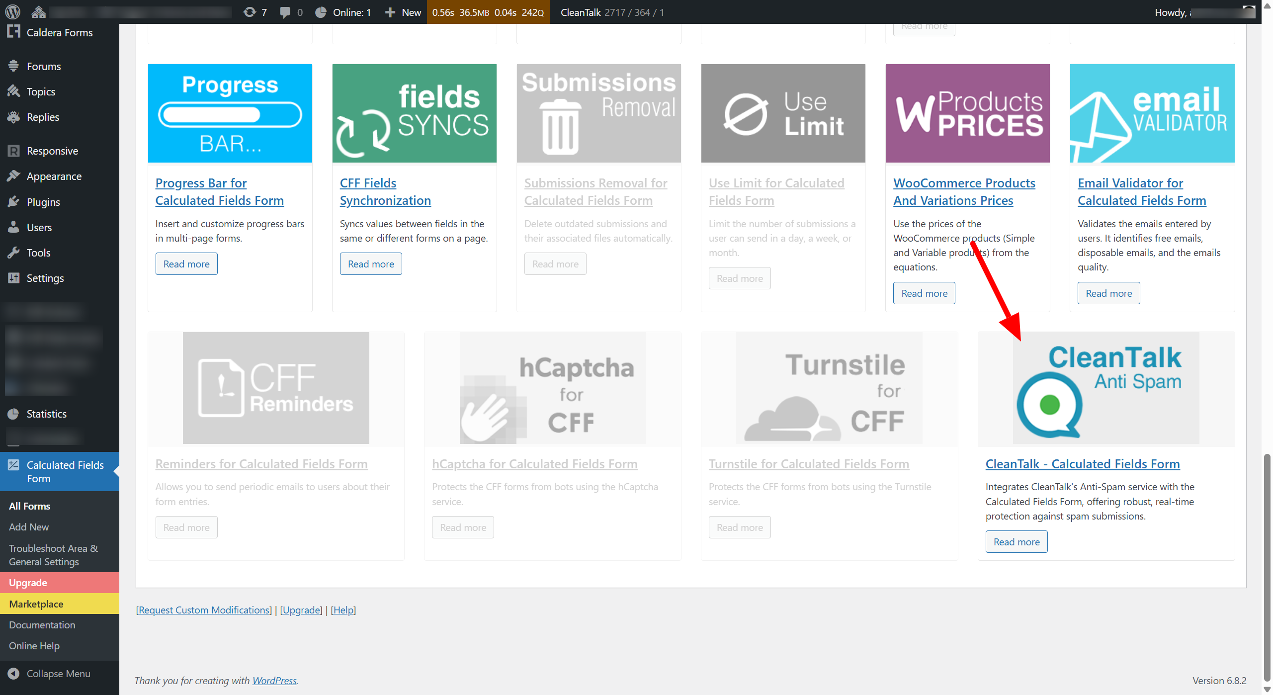Viewport: 1273px width, 695px height.
Task: Open the site home icon
Action: point(38,11)
